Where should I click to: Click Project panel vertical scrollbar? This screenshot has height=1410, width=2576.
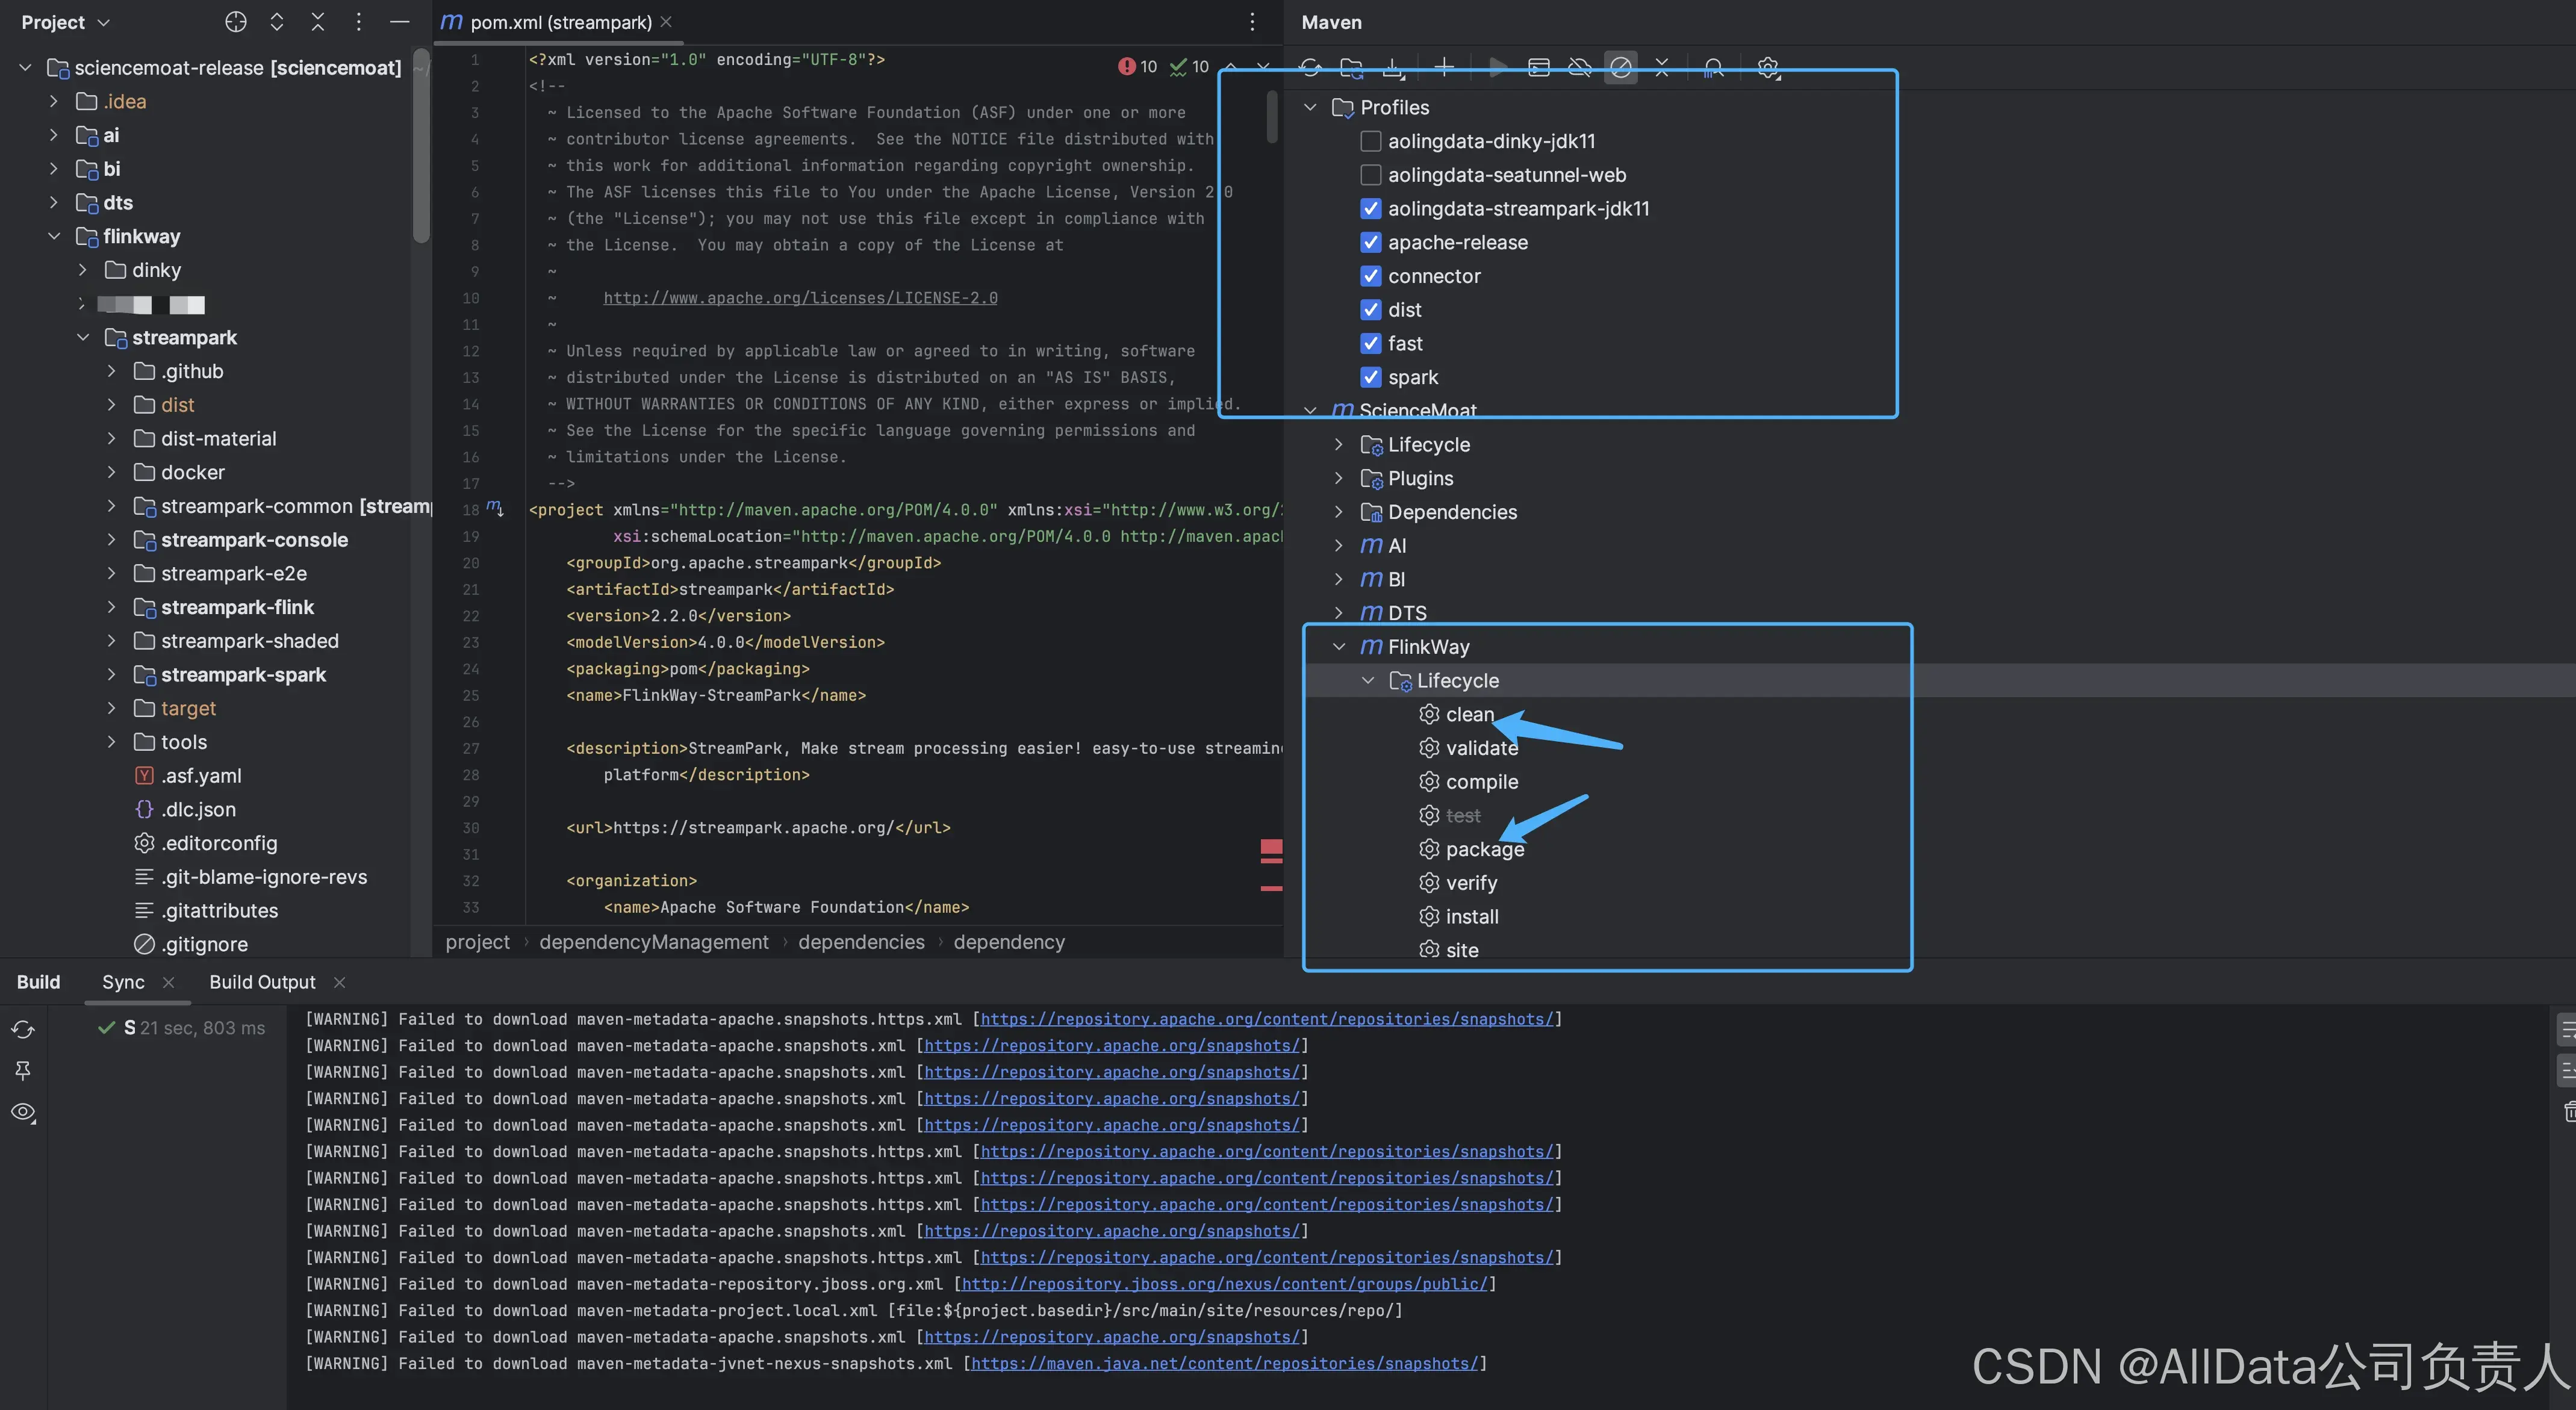click(x=421, y=145)
